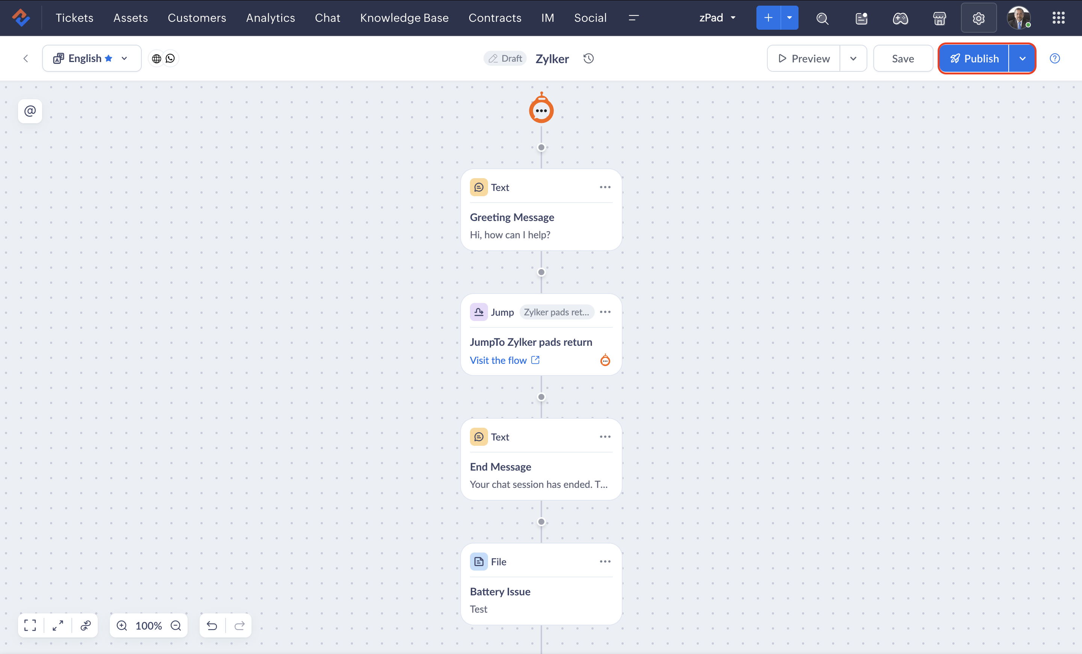
Task: Click the fit-to-screen icon
Action: click(30, 625)
